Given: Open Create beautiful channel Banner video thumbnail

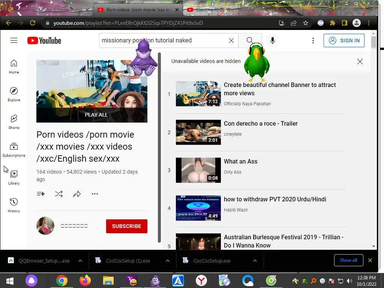Looking at the screenshot, I should coord(198,94).
